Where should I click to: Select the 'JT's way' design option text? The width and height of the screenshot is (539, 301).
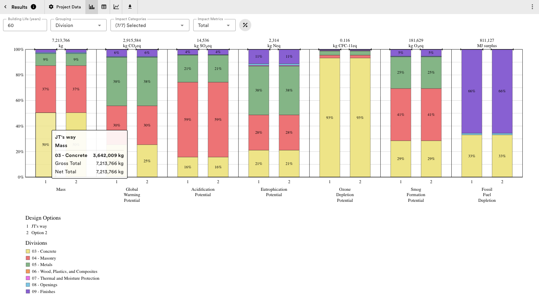click(x=39, y=226)
